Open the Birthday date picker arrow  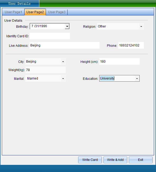click(67, 26)
